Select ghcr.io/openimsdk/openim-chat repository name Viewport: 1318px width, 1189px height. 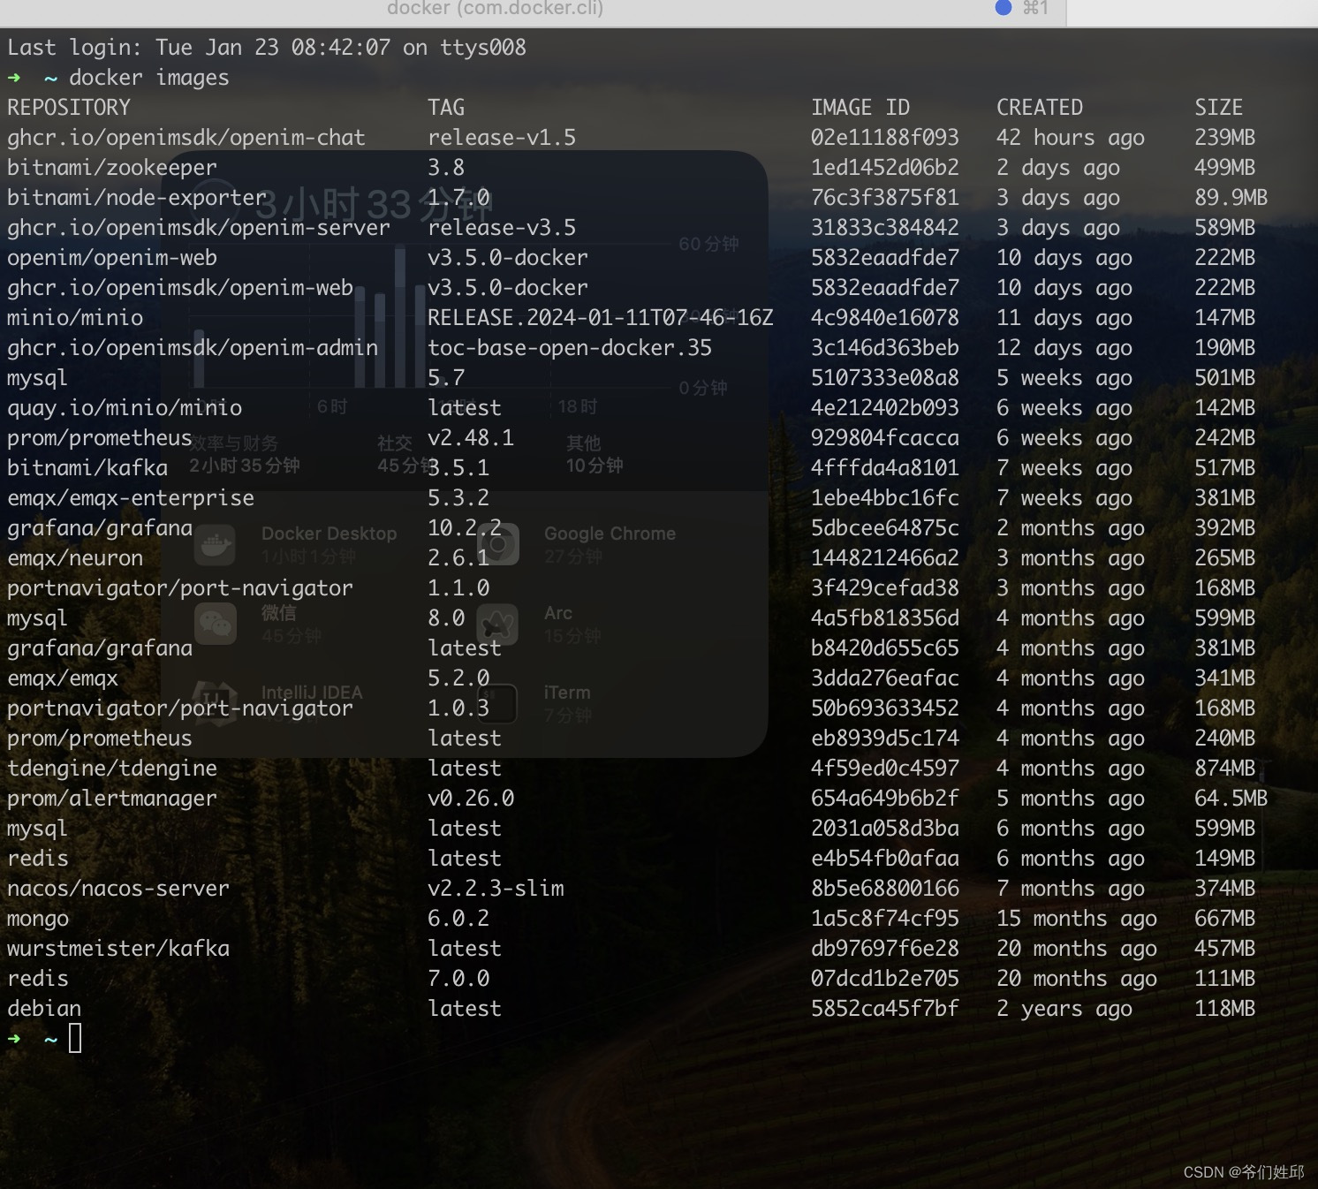[x=186, y=138]
